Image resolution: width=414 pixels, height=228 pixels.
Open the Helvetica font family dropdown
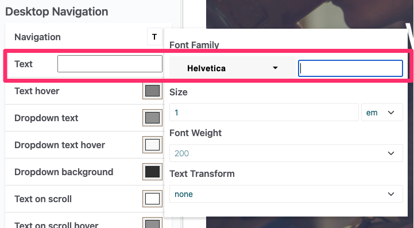coord(233,68)
